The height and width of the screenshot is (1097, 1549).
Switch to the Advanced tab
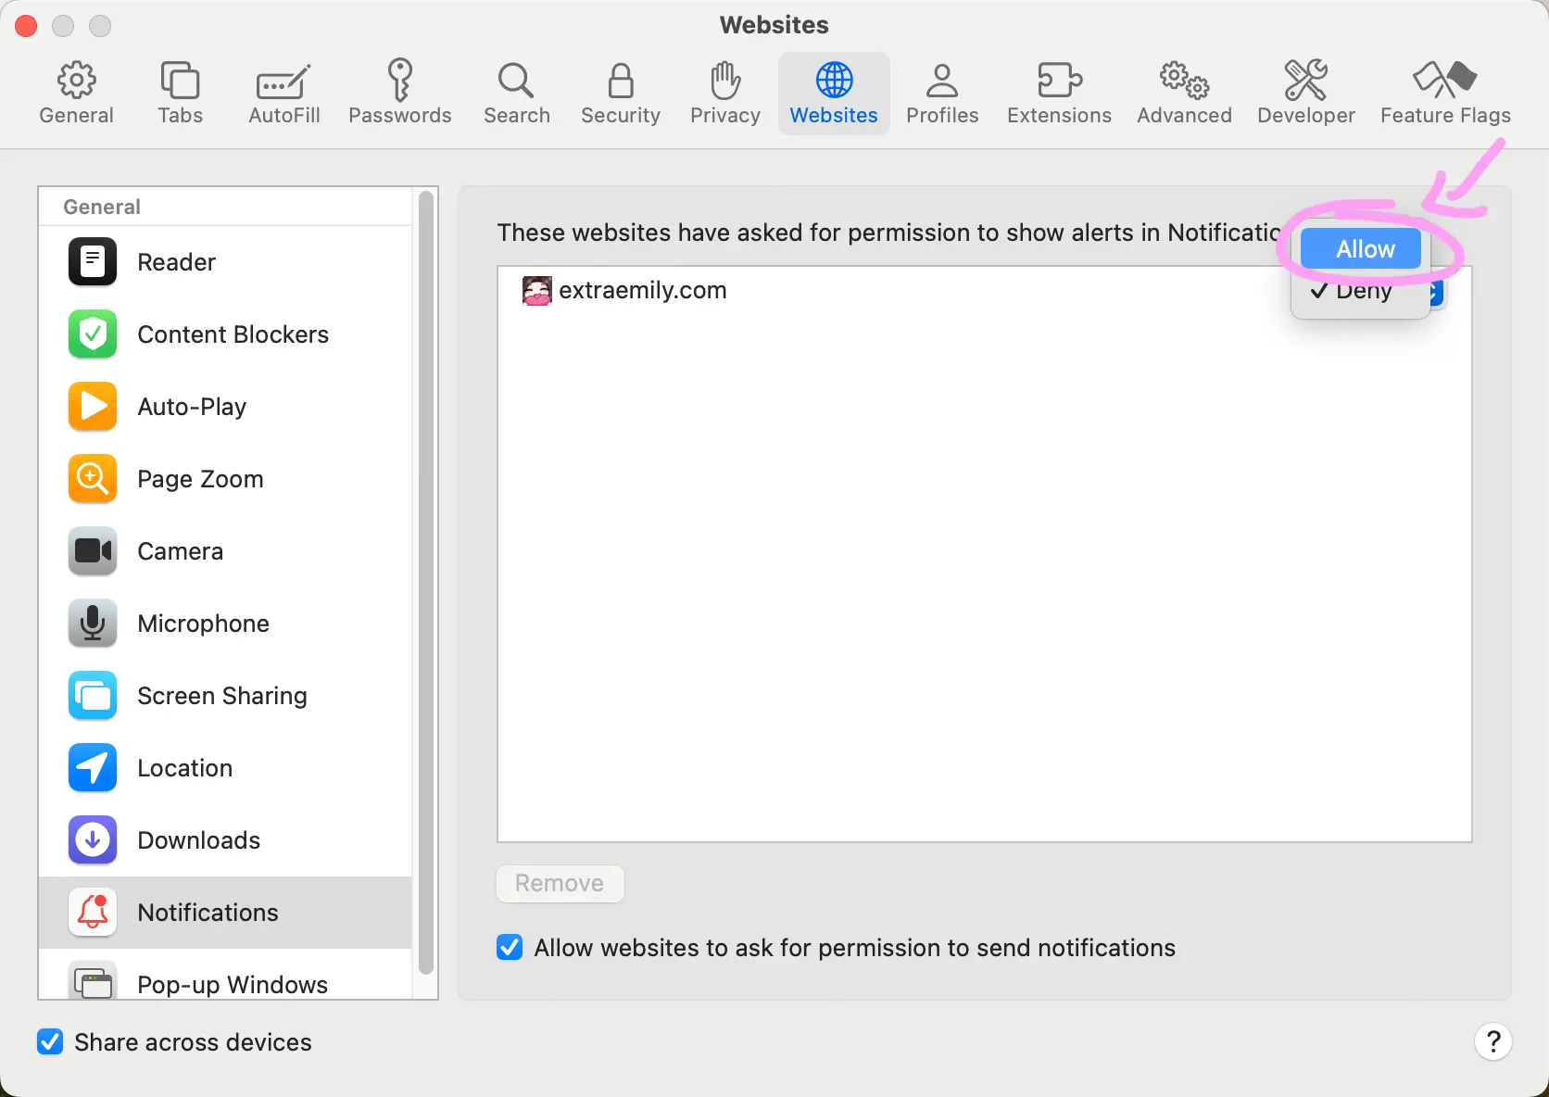pyautogui.click(x=1184, y=93)
